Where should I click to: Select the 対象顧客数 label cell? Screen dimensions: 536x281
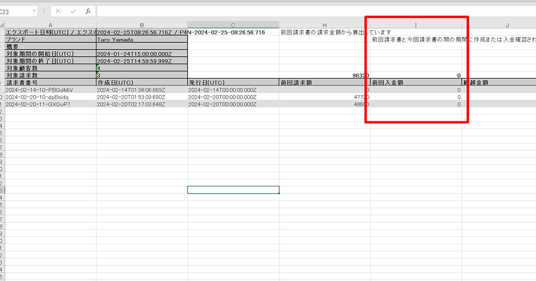pyautogui.click(x=50, y=68)
